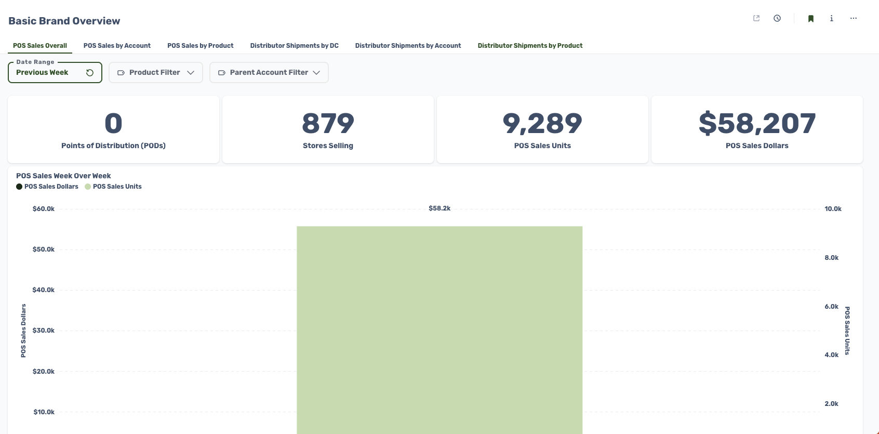This screenshot has width=879, height=434.
Task: Open the Previous Week date range selector
Action: pyautogui.click(x=43, y=73)
